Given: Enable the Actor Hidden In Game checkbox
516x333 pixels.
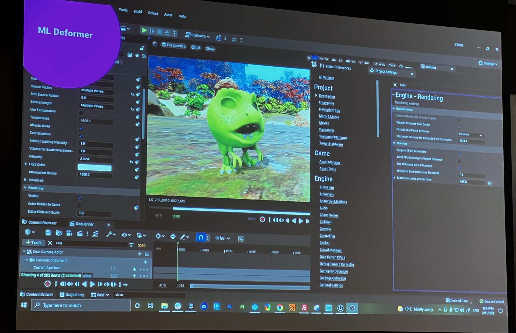Looking at the screenshot, I should click(79, 205).
